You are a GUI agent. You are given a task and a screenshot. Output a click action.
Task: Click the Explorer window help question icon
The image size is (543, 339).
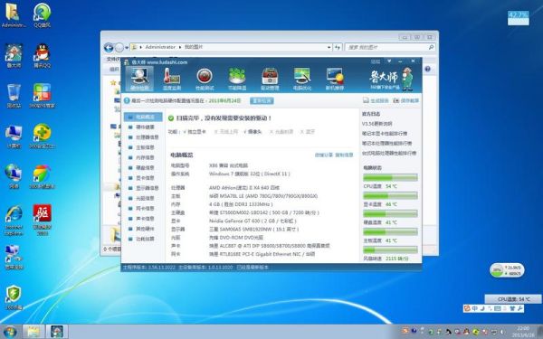427,69
